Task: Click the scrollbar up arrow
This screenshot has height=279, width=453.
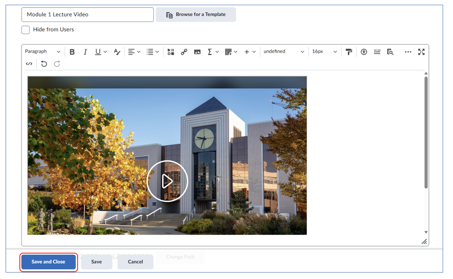Action: coord(426,73)
